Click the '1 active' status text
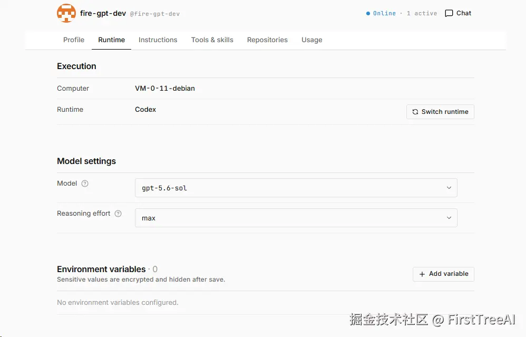 click(x=422, y=13)
